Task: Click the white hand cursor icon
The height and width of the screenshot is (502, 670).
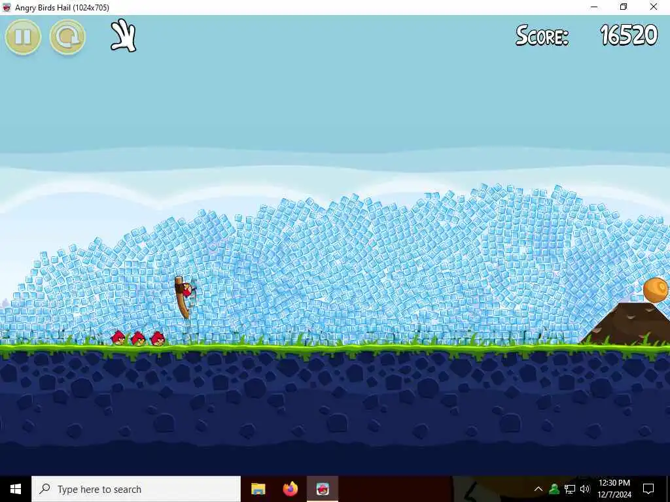Action: 124,35
